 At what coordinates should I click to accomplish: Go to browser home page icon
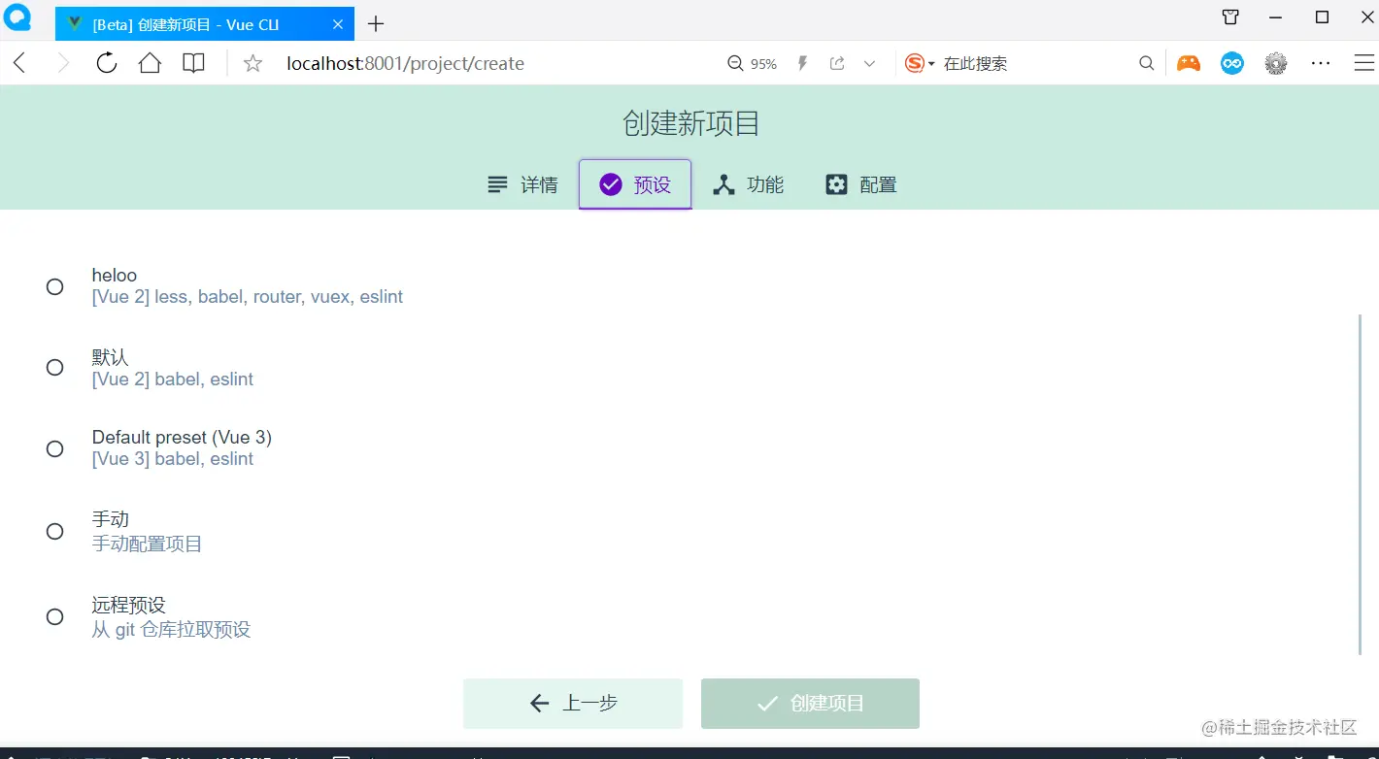[150, 63]
